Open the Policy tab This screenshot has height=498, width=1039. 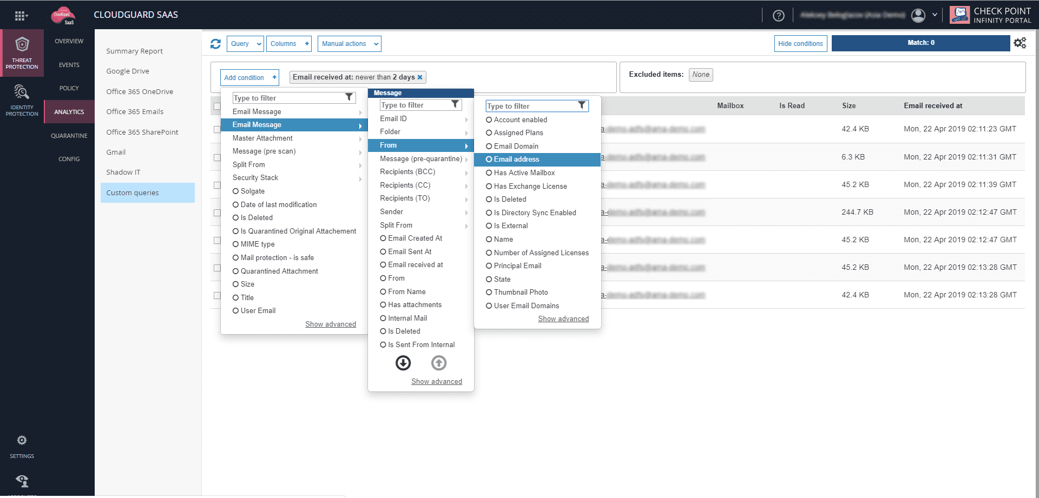point(69,88)
